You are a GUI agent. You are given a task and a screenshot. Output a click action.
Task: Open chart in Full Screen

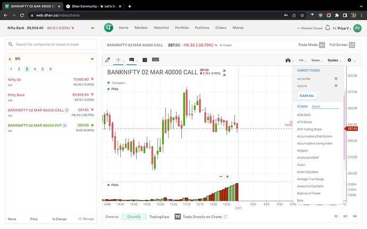point(352,45)
